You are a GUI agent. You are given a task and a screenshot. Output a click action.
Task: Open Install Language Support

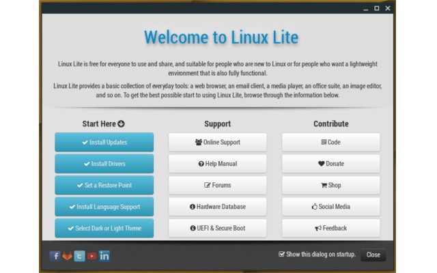click(x=104, y=206)
